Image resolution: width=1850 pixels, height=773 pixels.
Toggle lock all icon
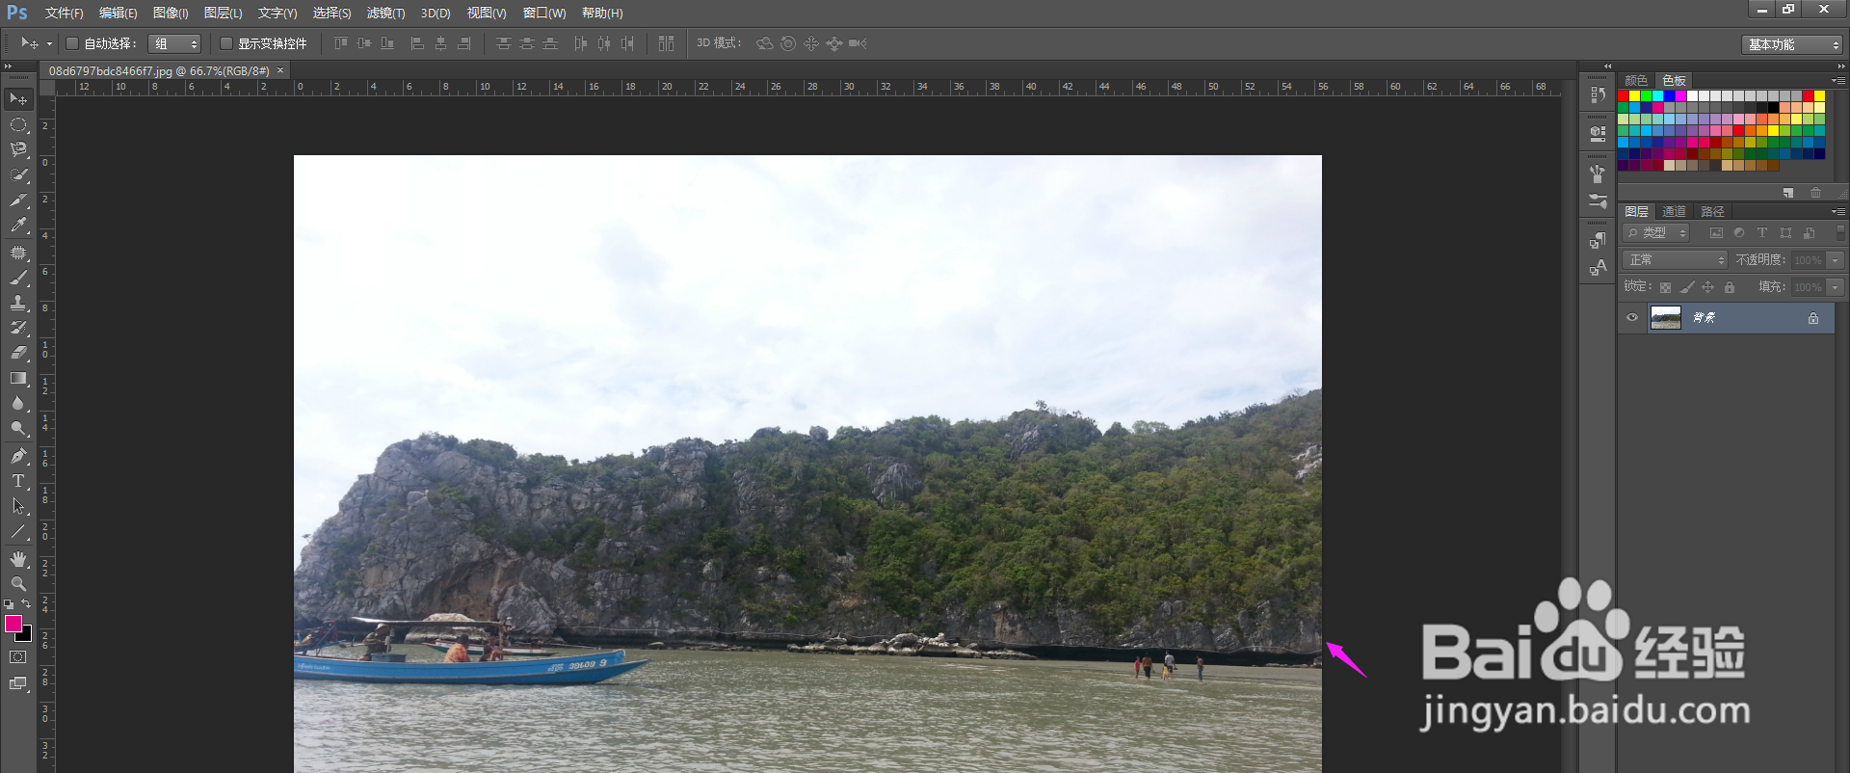pos(1730,287)
